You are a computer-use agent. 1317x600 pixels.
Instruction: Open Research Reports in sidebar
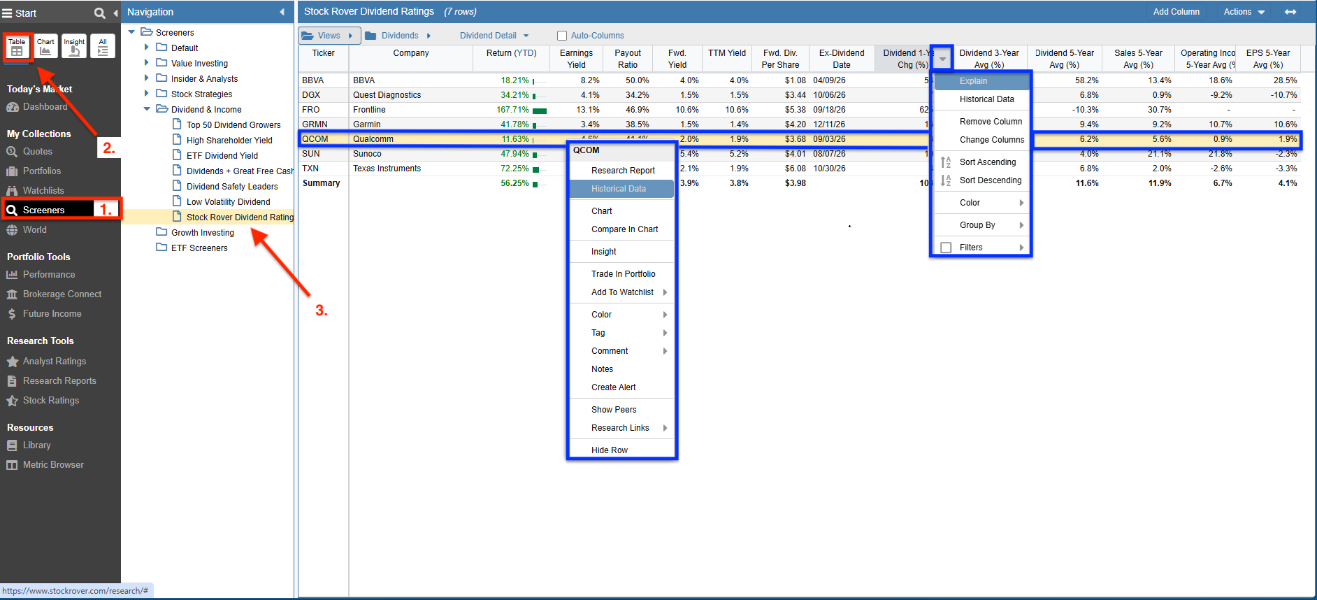coord(59,381)
